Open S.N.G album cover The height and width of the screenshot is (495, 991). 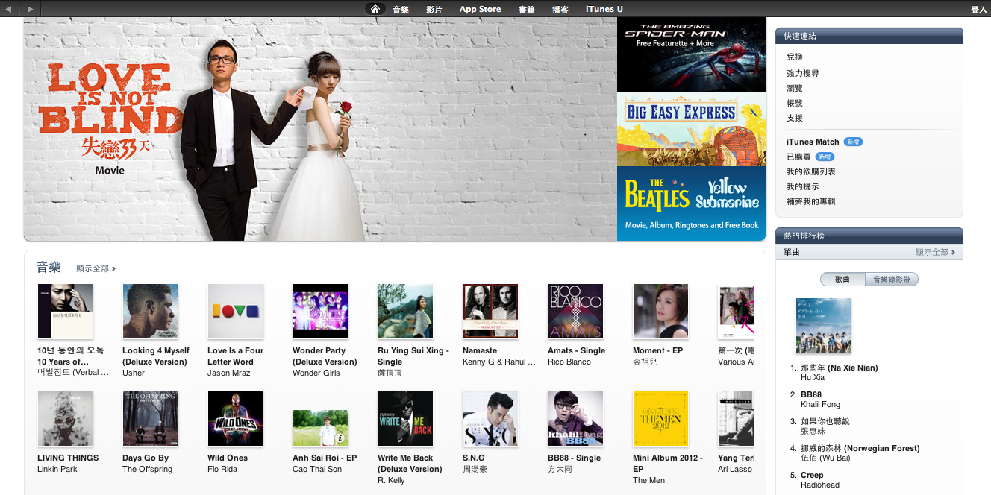[490, 419]
